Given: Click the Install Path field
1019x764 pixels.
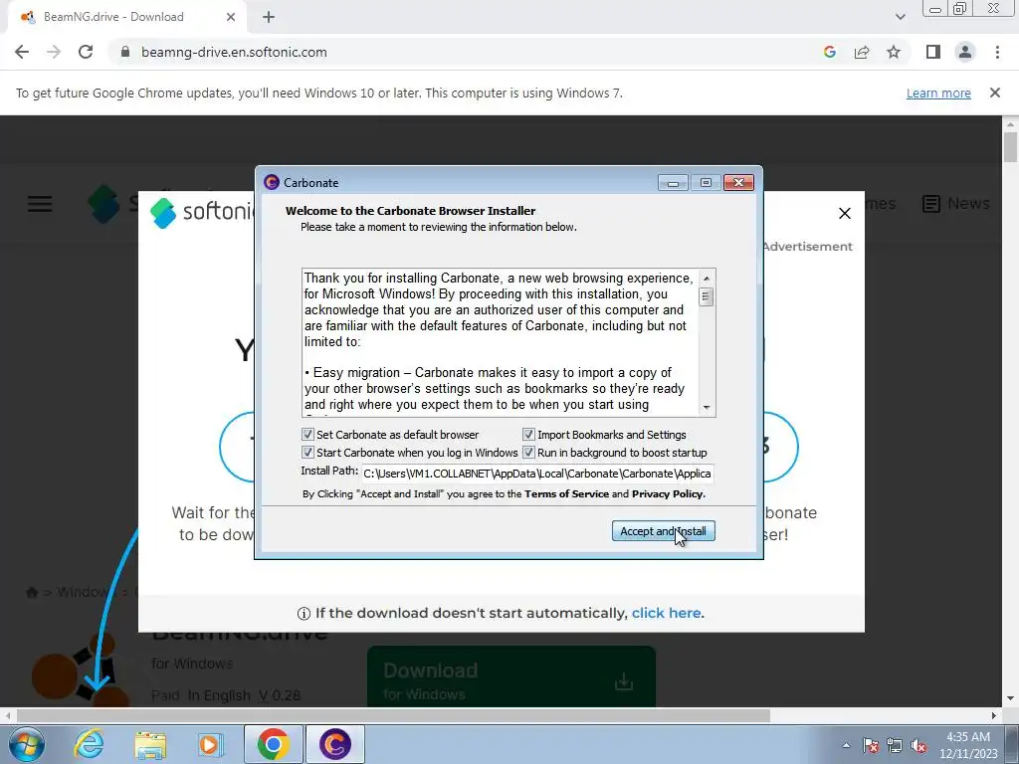Looking at the screenshot, I should (536, 474).
